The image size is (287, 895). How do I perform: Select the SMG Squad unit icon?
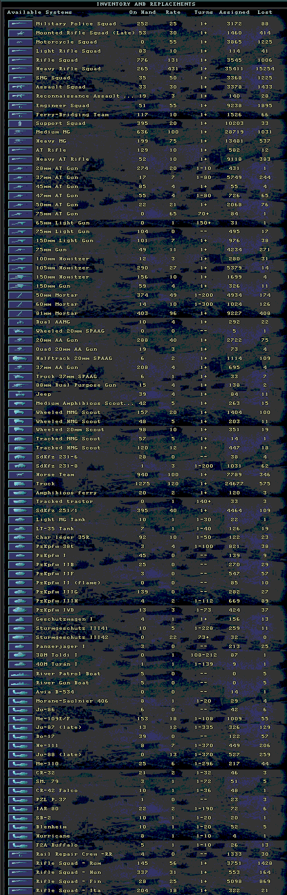pyautogui.click(x=21, y=78)
